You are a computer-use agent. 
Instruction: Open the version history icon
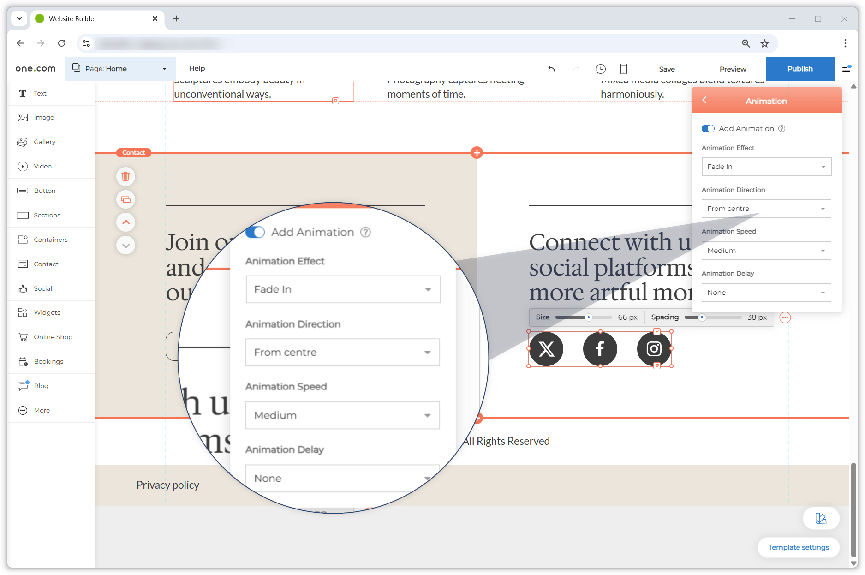[x=600, y=68]
